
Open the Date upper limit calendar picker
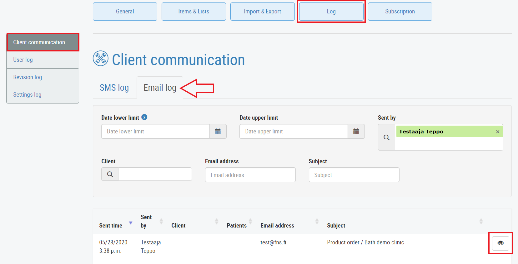356,132
